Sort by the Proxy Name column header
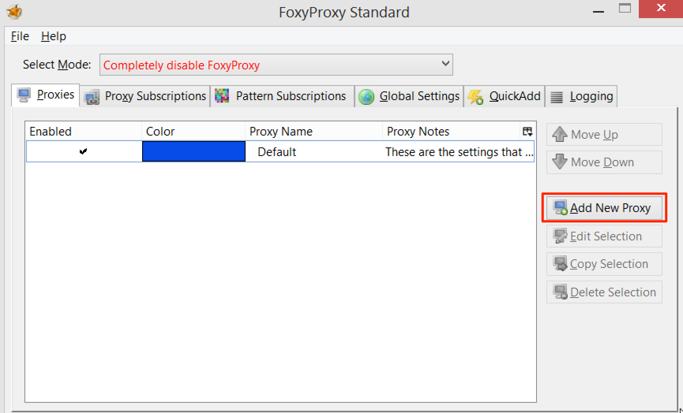Image resolution: width=683 pixels, height=413 pixels. tap(314, 131)
